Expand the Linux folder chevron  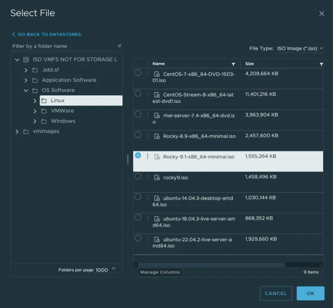click(35, 101)
